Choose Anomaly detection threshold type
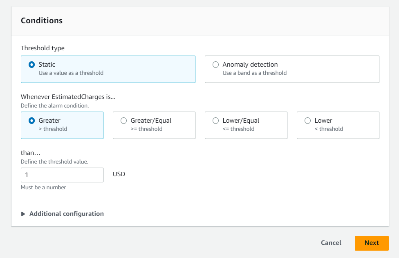This screenshot has width=399, height=258. click(x=215, y=65)
